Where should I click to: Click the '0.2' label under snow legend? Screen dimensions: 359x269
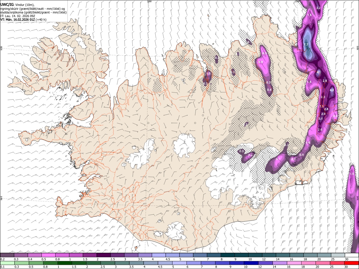coord(2,259)
